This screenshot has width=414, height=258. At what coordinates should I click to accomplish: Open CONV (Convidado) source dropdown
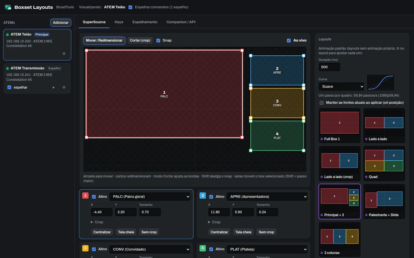coord(150,249)
